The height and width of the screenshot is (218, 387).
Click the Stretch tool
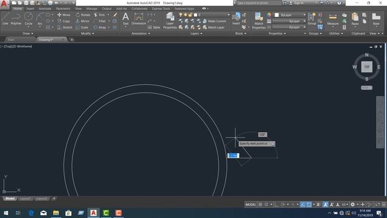click(x=65, y=27)
